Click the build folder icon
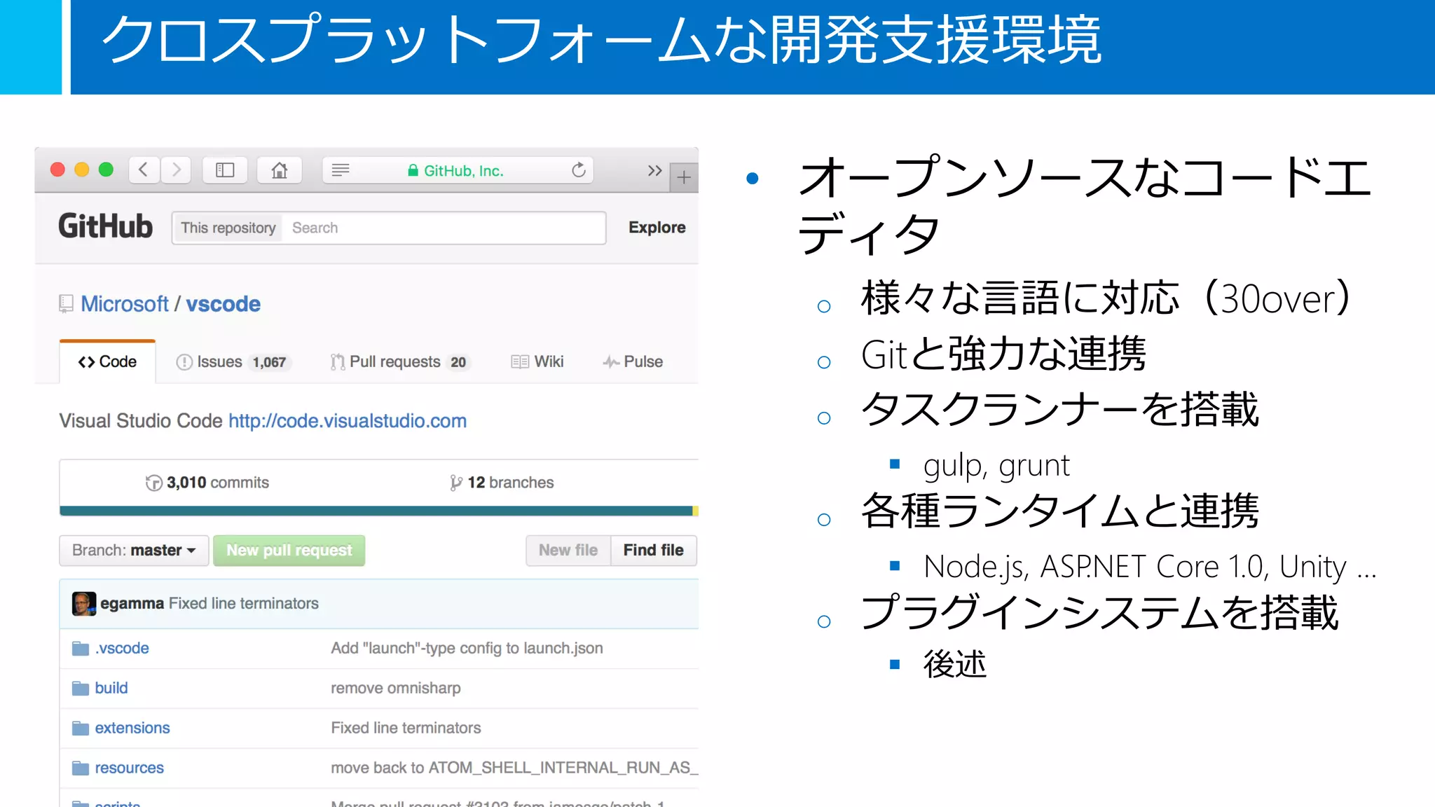Viewport: 1435px width, 807px height. click(81, 688)
